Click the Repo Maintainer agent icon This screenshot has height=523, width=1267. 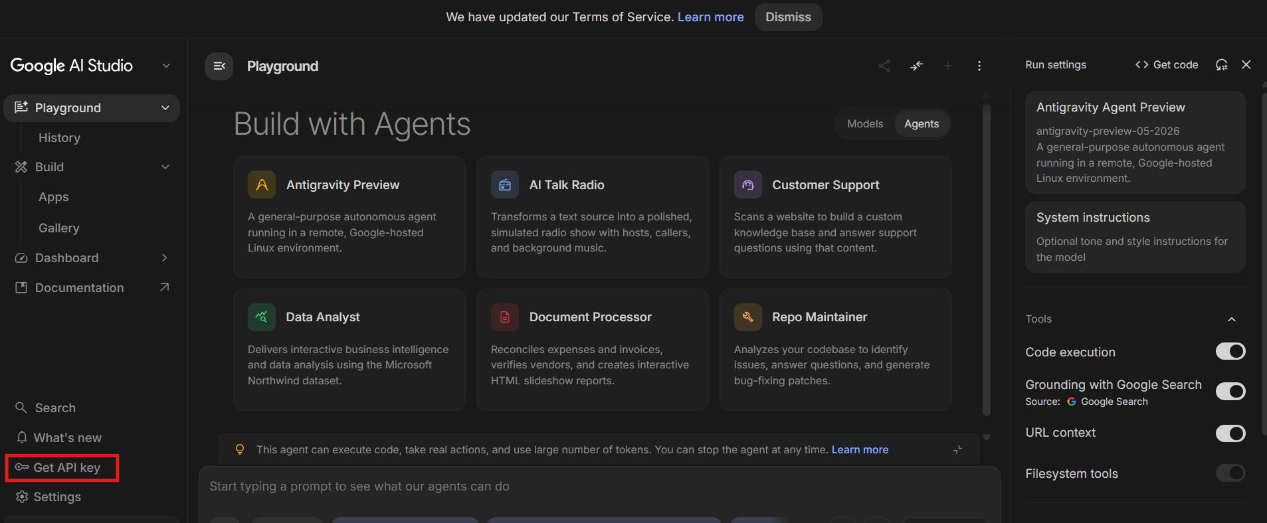coord(748,317)
